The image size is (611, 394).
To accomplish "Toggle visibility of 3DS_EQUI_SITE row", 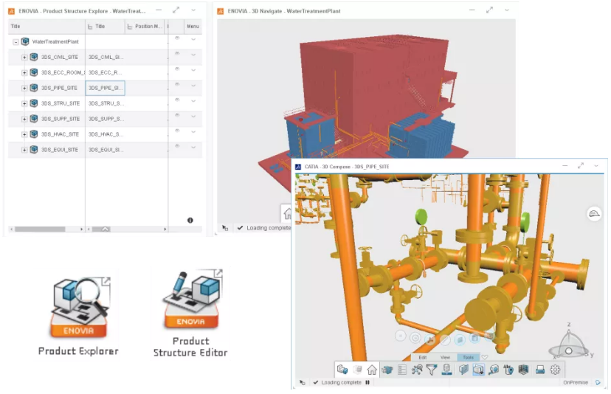I will (x=177, y=146).
